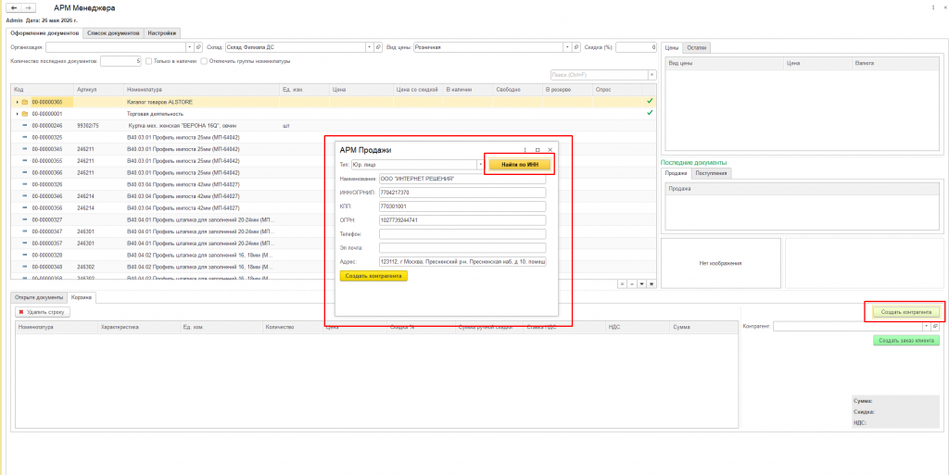The width and height of the screenshot is (949, 475).
Task: Select the Корзина tab
Action: [82, 297]
